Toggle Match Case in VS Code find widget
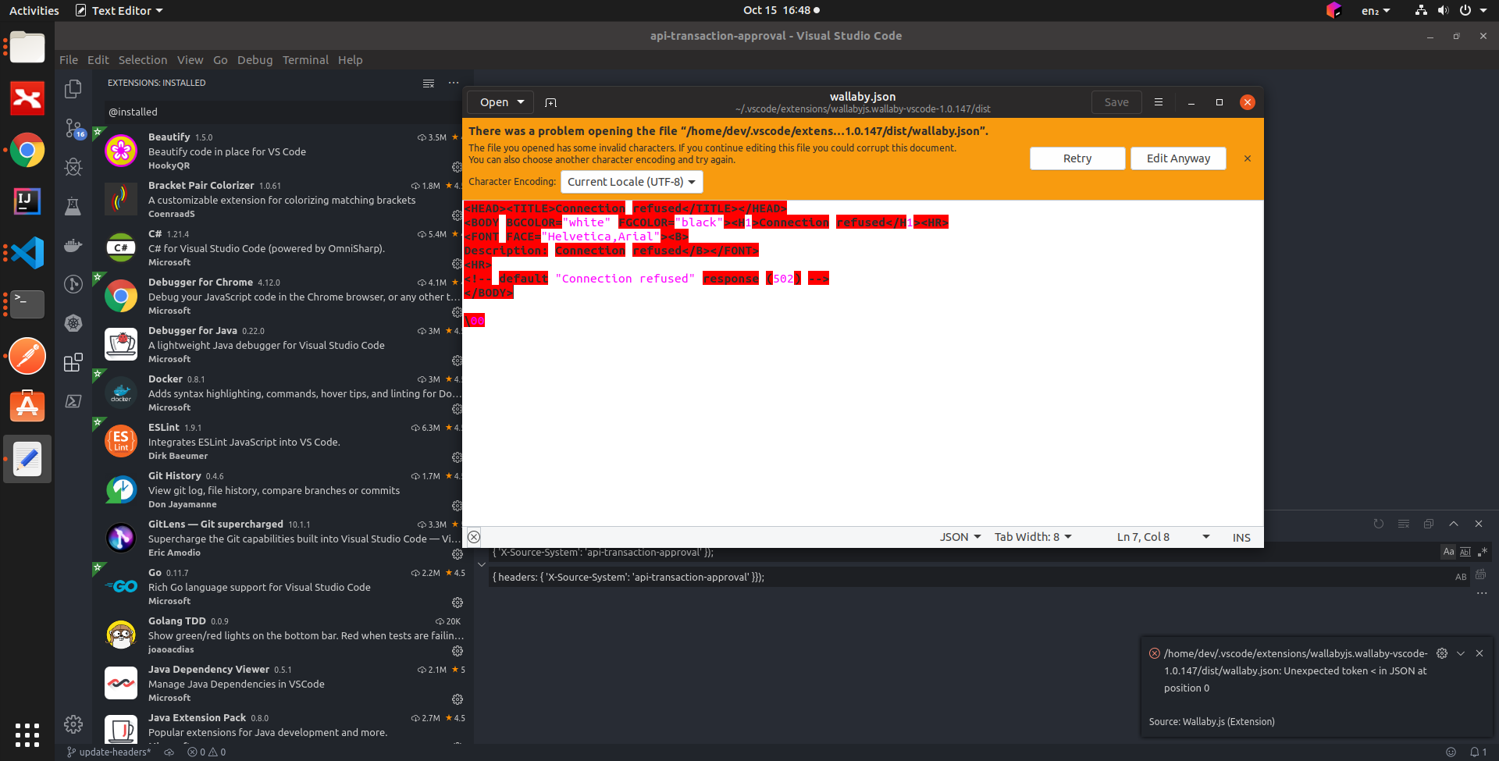The width and height of the screenshot is (1499, 761). click(x=1448, y=552)
